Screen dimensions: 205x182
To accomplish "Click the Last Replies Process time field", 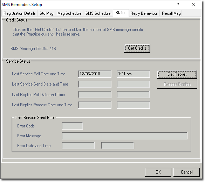I will [x=133, y=105].
